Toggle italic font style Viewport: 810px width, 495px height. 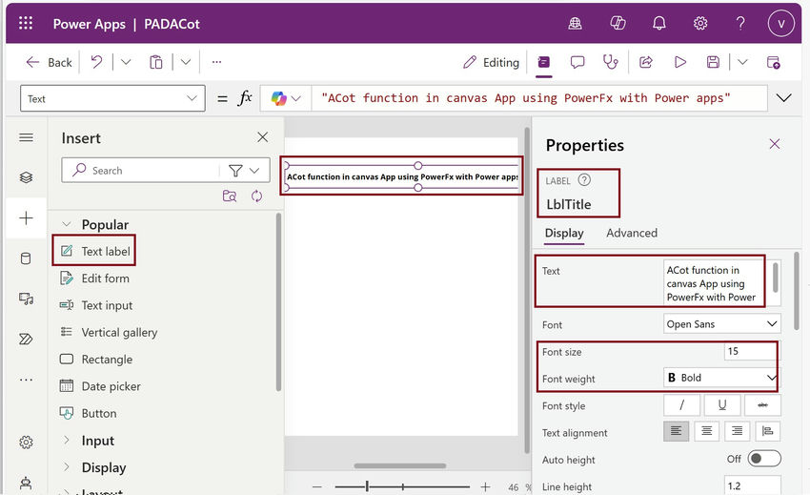click(x=681, y=405)
